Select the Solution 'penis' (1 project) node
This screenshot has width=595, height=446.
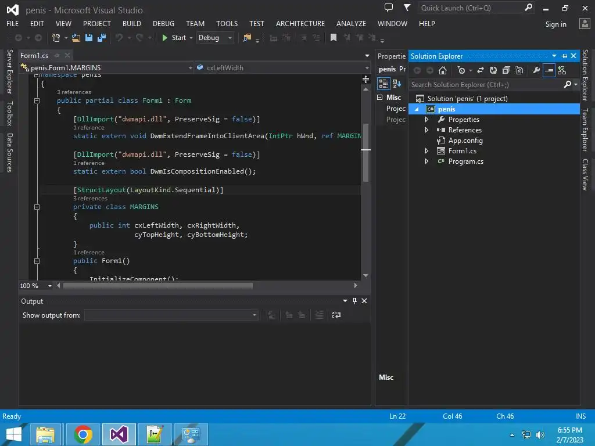pyautogui.click(x=467, y=99)
